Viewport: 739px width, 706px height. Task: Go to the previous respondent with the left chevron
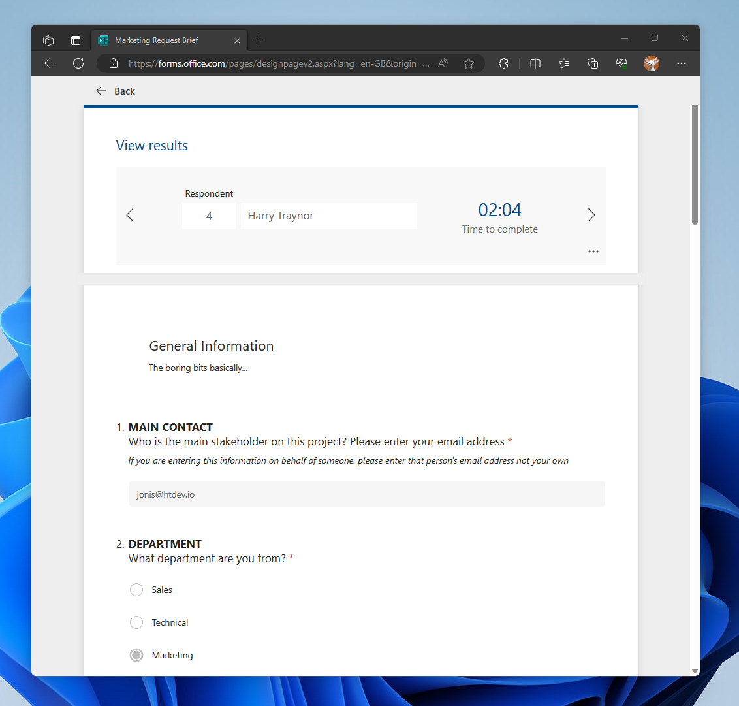coord(129,215)
